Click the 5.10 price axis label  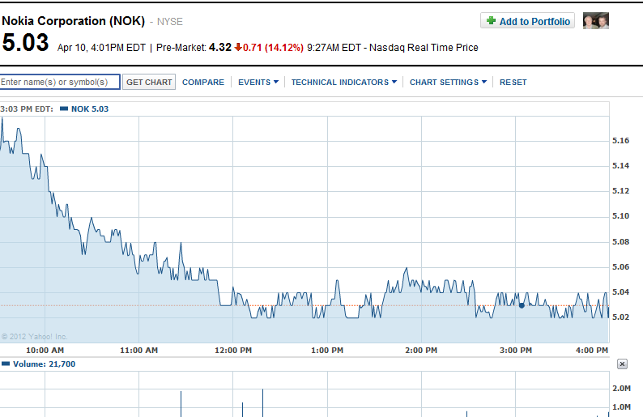click(x=620, y=216)
